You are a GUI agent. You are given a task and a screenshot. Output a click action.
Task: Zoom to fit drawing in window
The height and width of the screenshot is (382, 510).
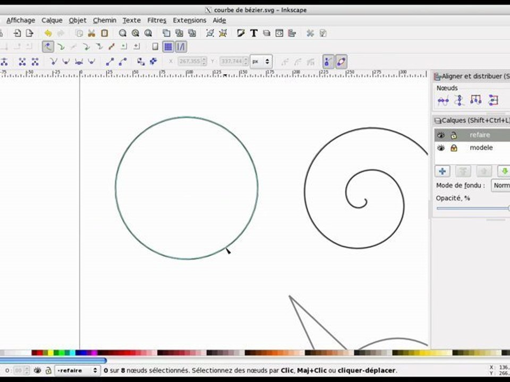[x=135, y=33]
